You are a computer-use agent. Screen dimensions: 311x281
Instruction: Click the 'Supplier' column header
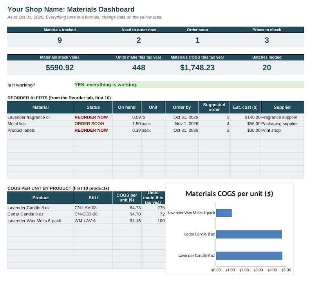pos(282,107)
